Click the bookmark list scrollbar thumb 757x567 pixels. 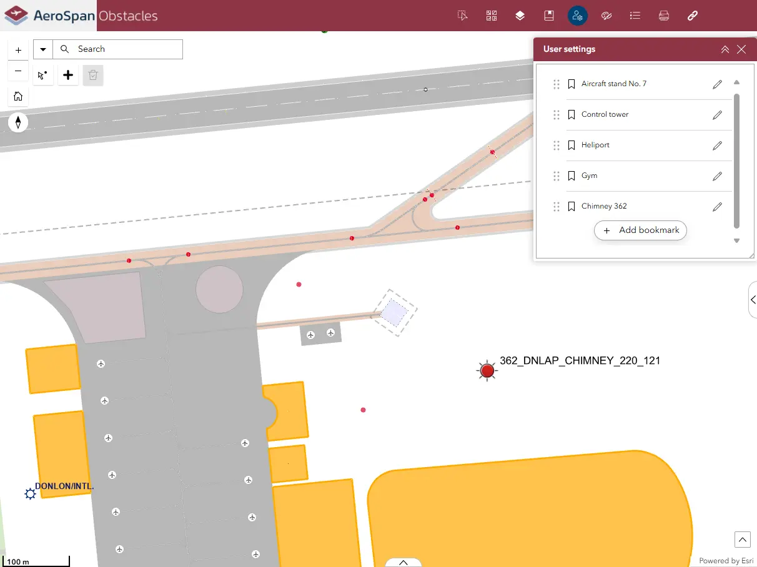coord(736,160)
